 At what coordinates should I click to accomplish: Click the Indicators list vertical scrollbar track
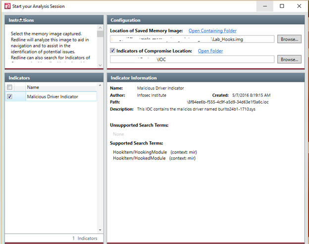pos(101,158)
